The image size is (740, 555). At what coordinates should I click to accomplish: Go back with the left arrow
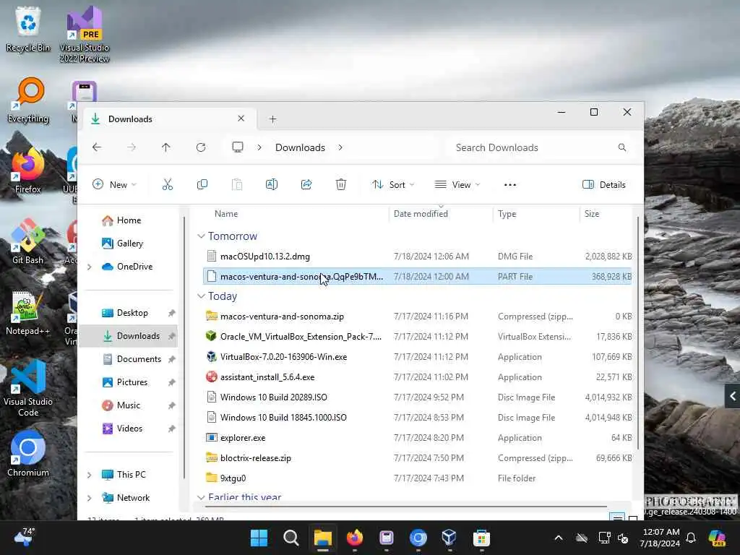(97, 147)
